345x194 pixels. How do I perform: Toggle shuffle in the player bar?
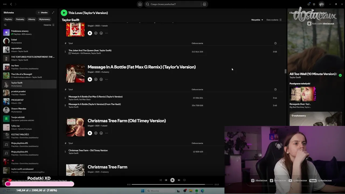click(x=160, y=180)
